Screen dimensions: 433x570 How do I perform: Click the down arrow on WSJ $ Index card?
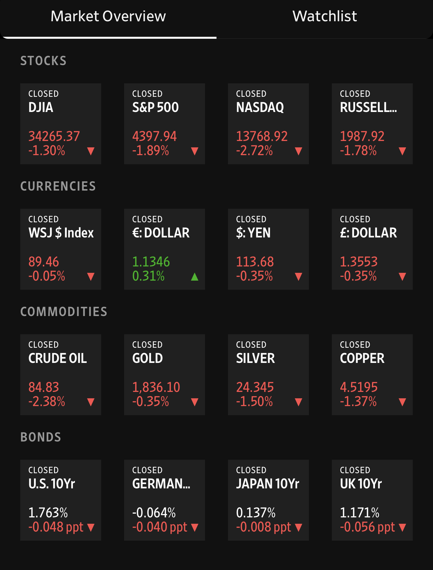coord(91,277)
